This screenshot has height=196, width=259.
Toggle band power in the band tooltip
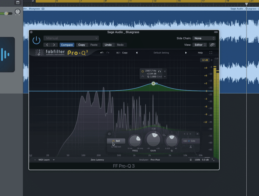point(143,71)
